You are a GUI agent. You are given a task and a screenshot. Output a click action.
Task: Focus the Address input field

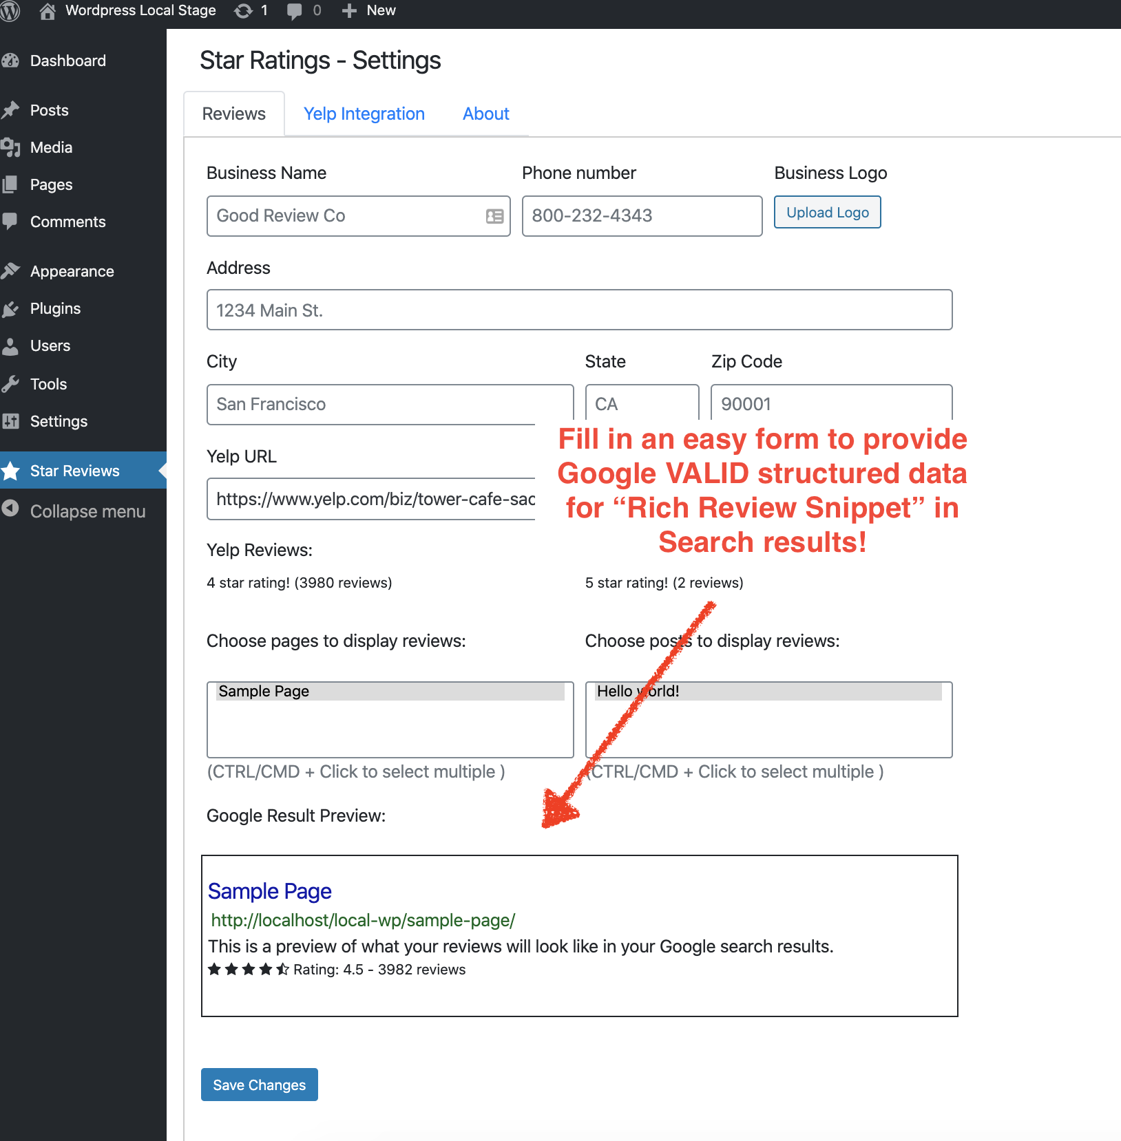pos(579,310)
